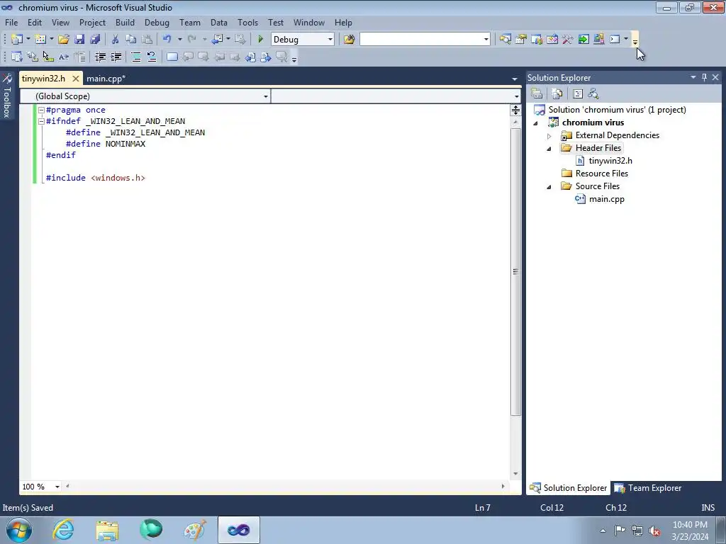Open the Find combo box dropdown
The height and width of the screenshot is (544, 726).
click(x=486, y=40)
